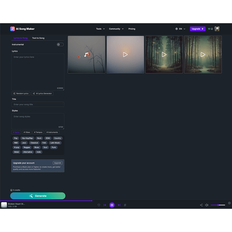Add the K-pop genre tag
The width and height of the screenshot is (232, 232).
coord(17,147)
